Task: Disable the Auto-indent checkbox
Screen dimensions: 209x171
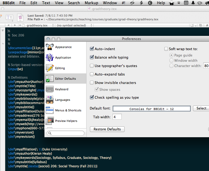Action: pos(92,49)
